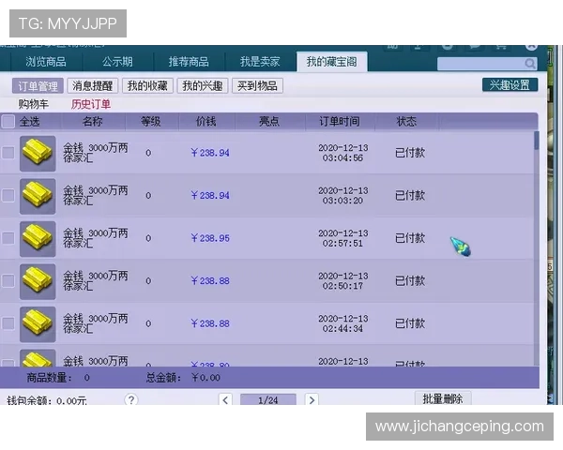The width and height of the screenshot is (563, 450).
Task: Click order time 2020-12-13 03:03:20
Action: coord(343,196)
